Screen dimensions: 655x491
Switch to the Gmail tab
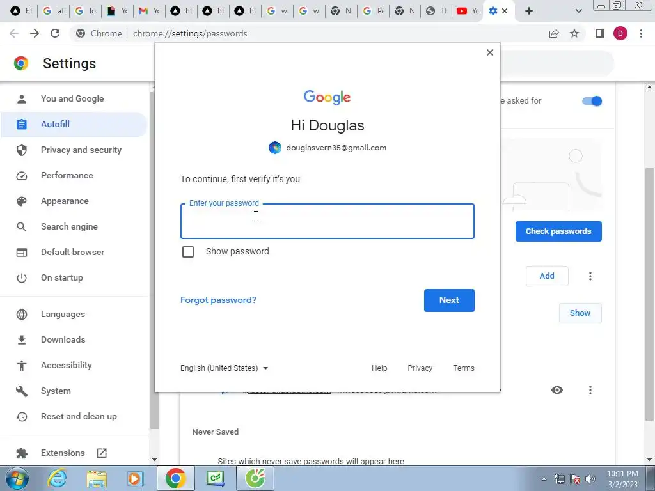click(x=149, y=11)
